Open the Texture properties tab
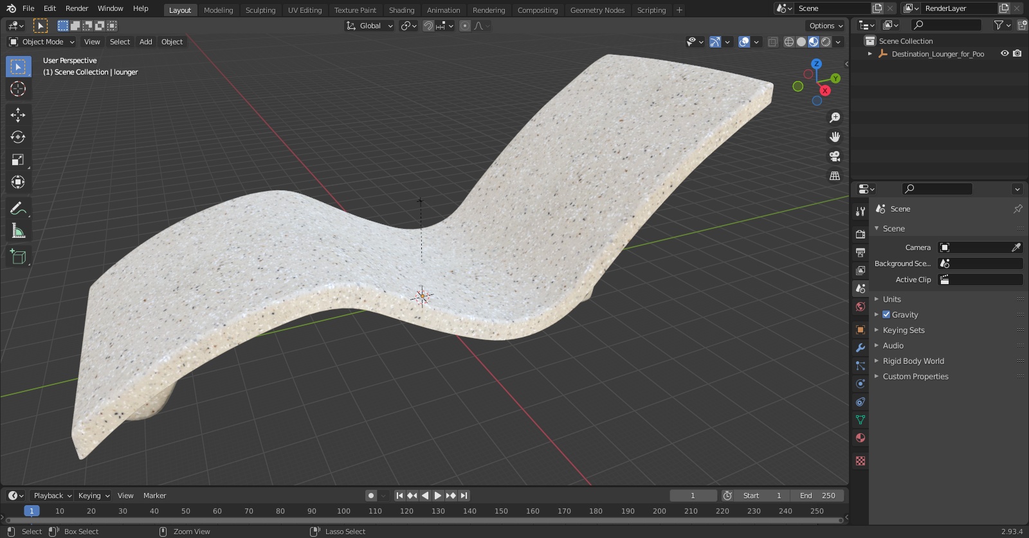This screenshot has width=1029, height=538. tap(860, 461)
